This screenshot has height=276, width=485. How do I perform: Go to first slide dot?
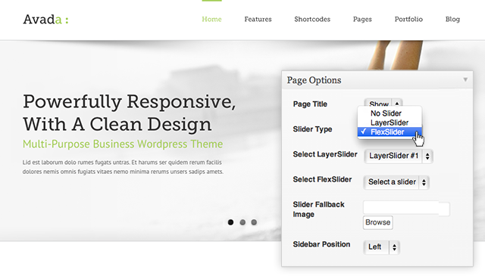[x=230, y=222]
